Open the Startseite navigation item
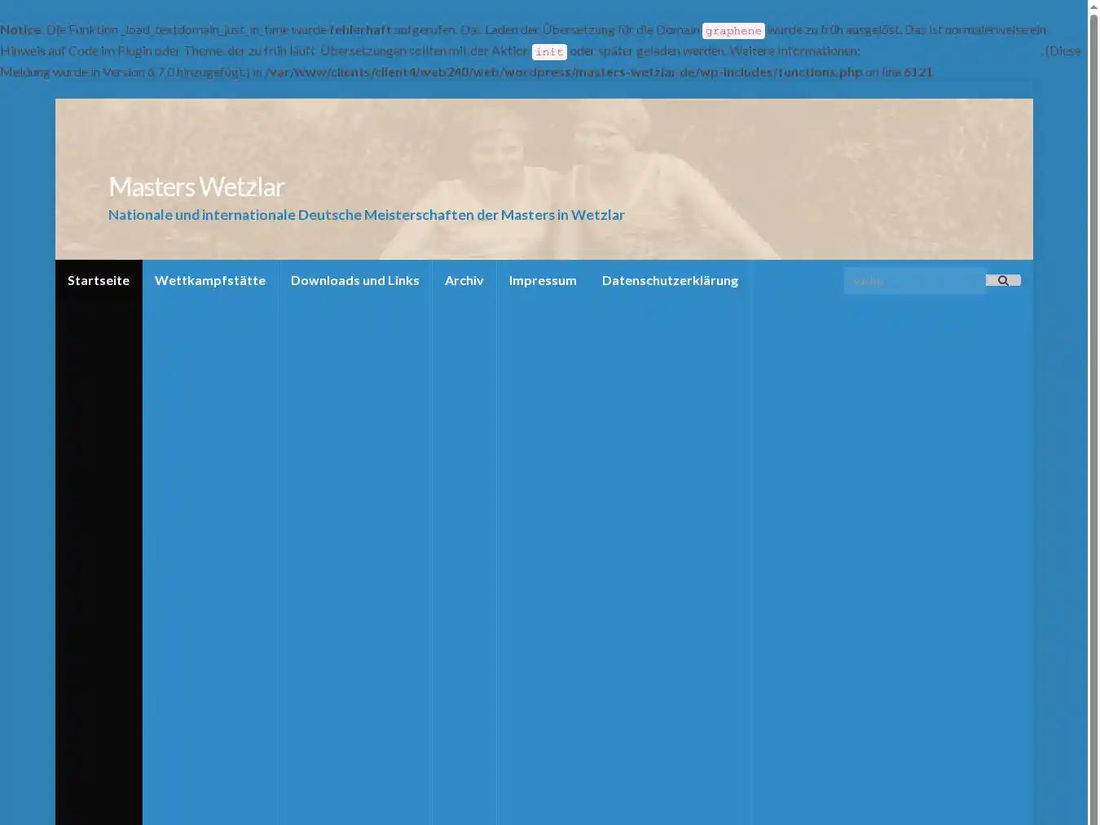Viewport: 1100px width, 825px height. tap(98, 280)
